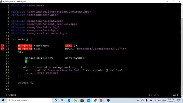Click the terminal scrollbar down arrow
The width and height of the screenshot is (183, 103).
click(x=182, y=96)
